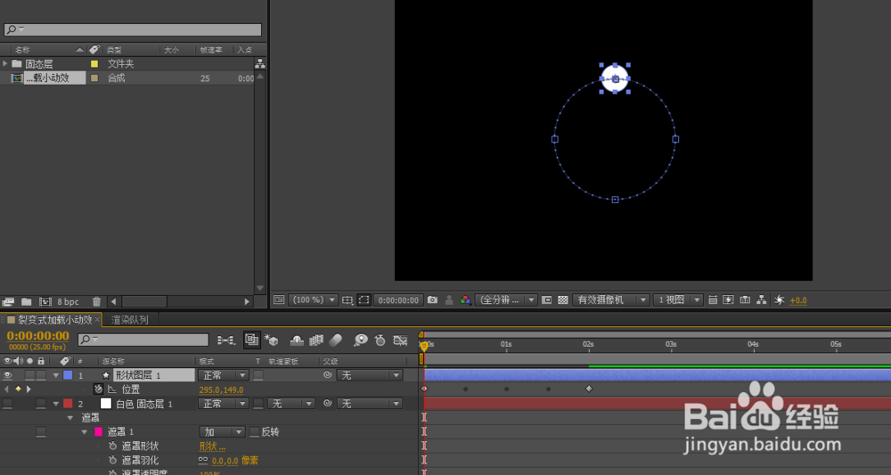Toggle feather constrain proportions link icon

tap(203, 460)
